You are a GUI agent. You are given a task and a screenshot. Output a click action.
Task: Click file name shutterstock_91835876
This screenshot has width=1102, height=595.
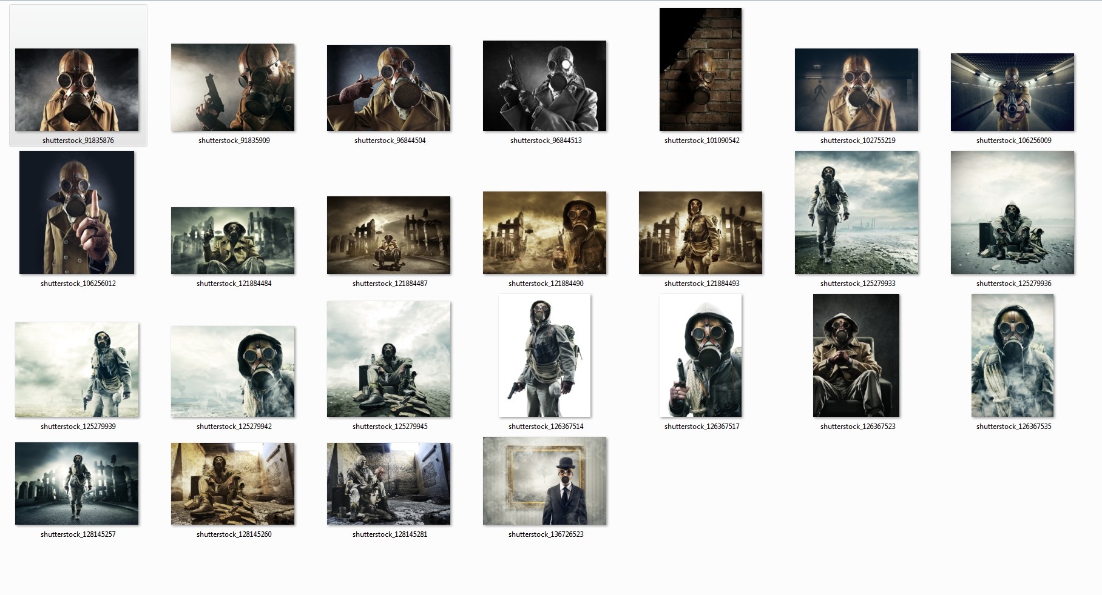coord(78,141)
